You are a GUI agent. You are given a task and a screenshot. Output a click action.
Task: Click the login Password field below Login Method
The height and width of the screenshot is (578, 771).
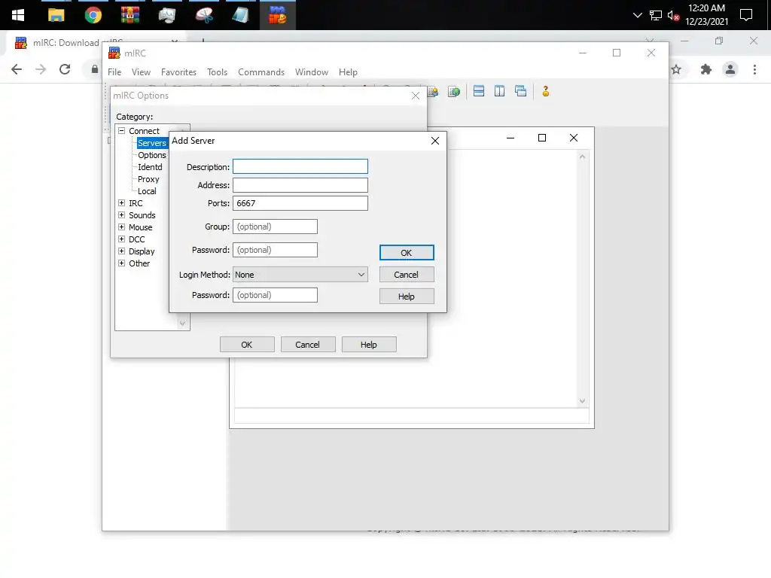tap(275, 295)
